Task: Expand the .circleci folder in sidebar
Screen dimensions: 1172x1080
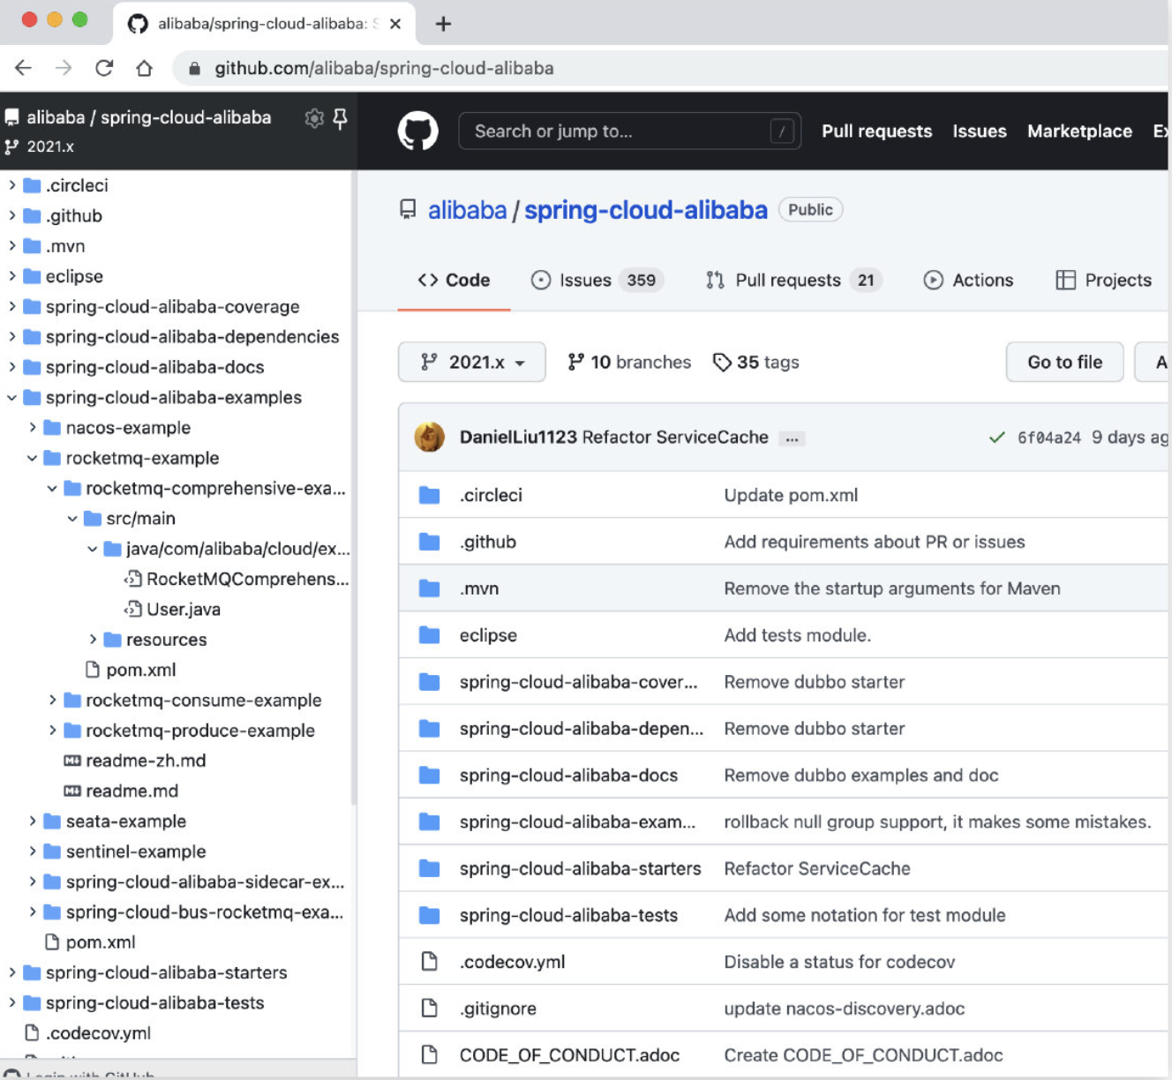Action: (x=12, y=185)
